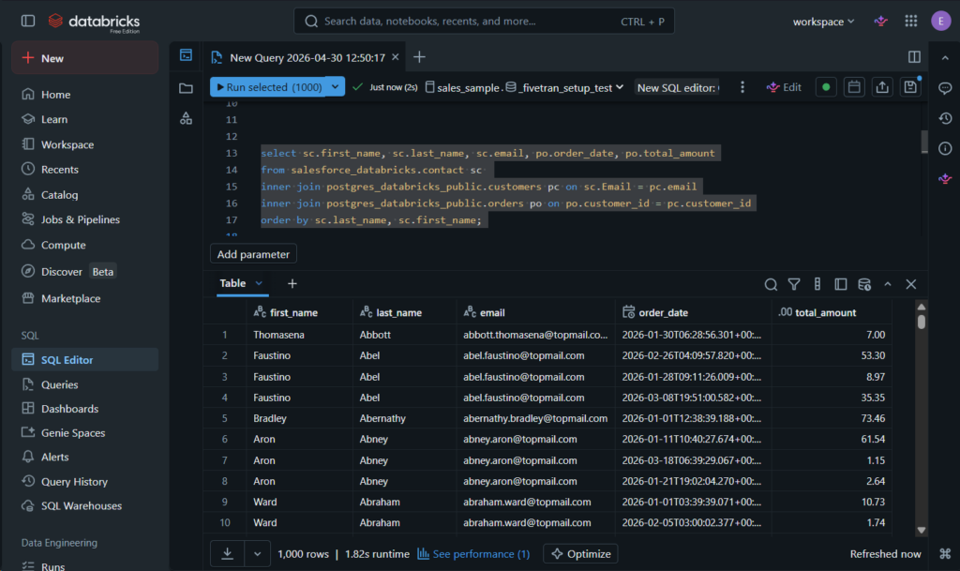Expand the Table visualization tab dropdown
The height and width of the screenshot is (571, 960).
pos(259,283)
